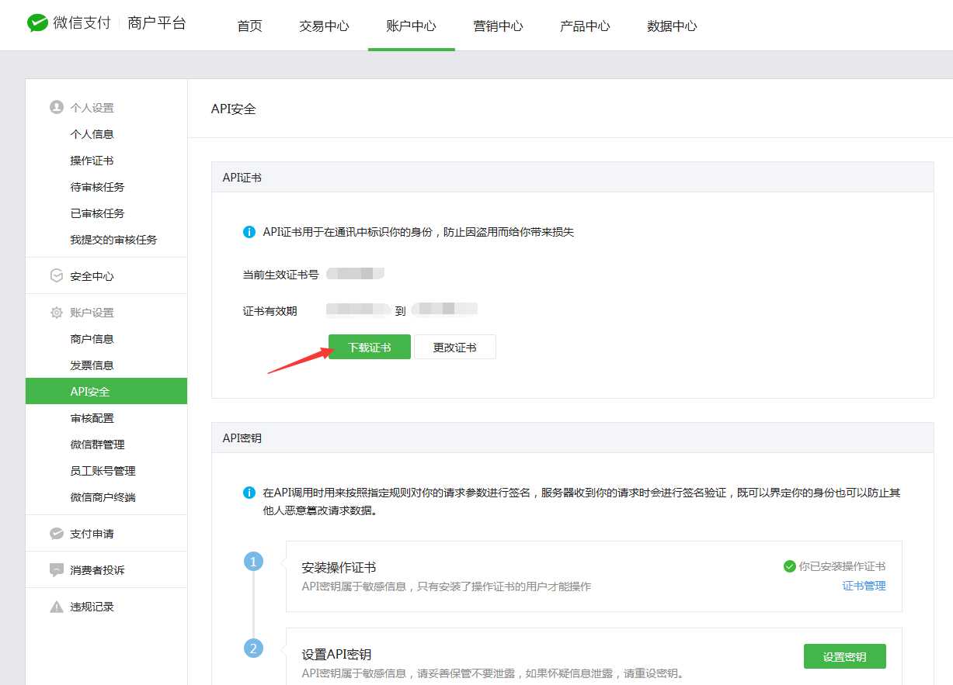Image resolution: width=953 pixels, height=685 pixels.
Task: Click the 个人设置 section header
Action: (x=92, y=108)
